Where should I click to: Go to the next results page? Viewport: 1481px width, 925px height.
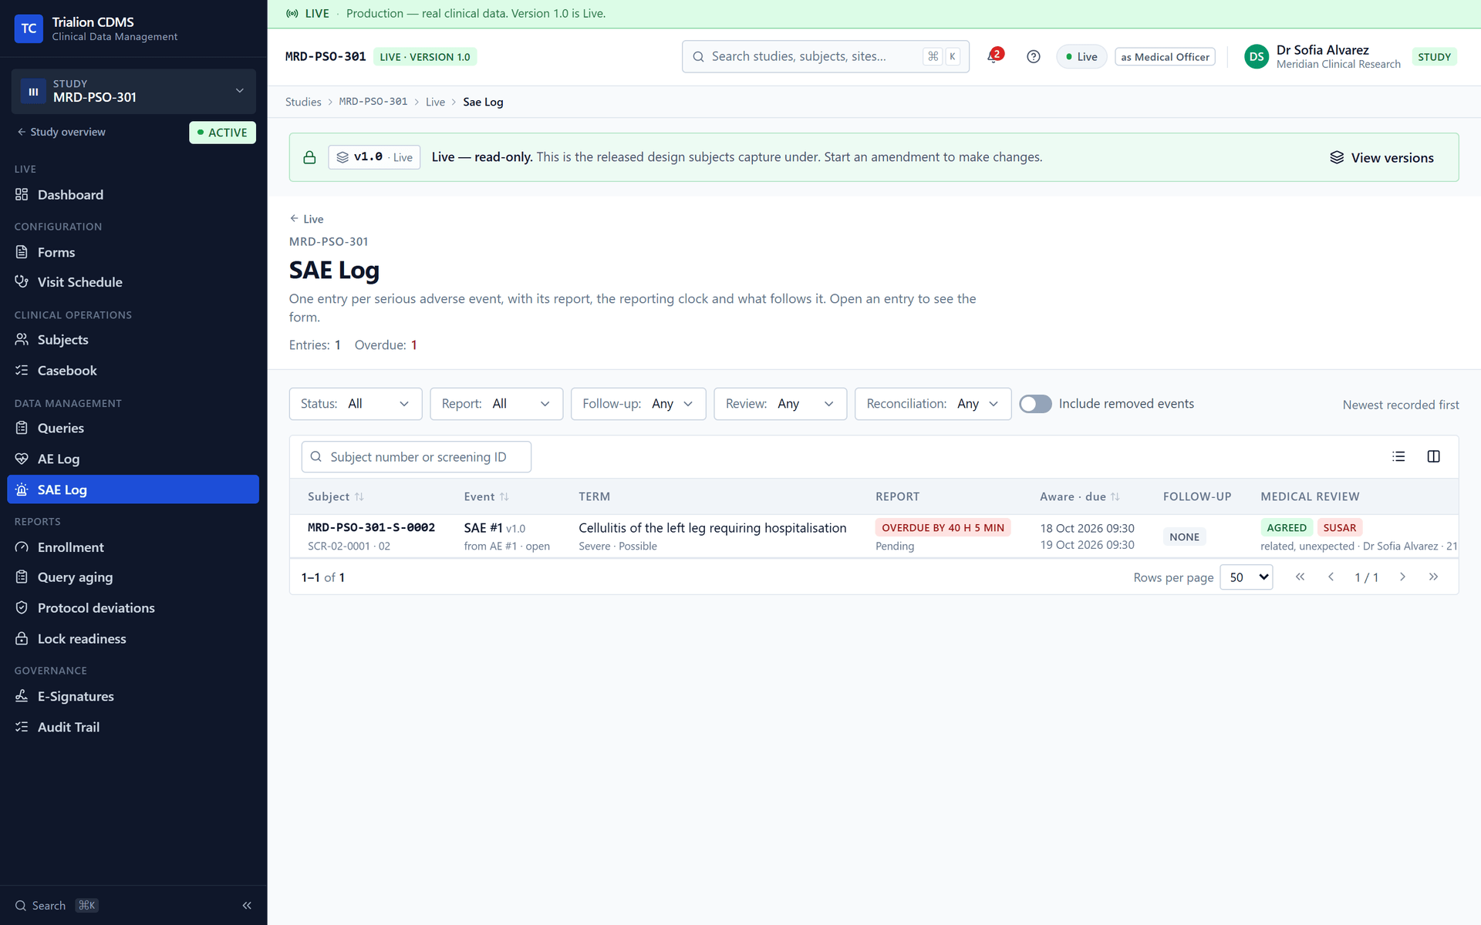(1403, 577)
